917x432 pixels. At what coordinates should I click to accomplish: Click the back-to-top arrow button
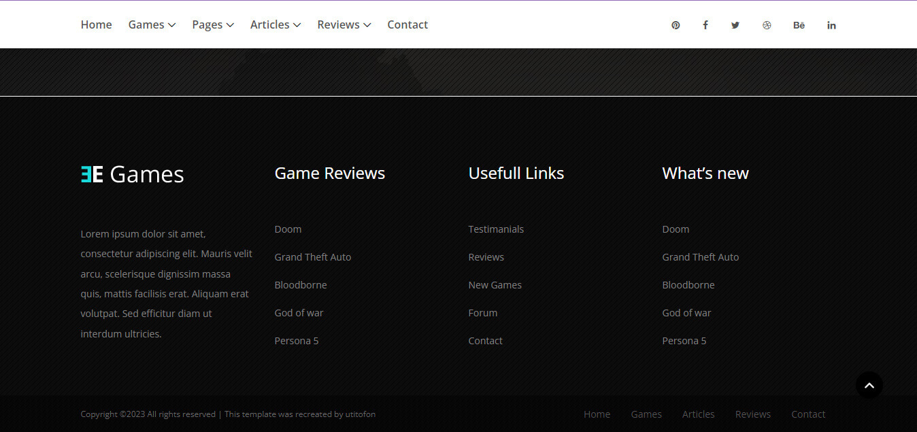point(869,385)
